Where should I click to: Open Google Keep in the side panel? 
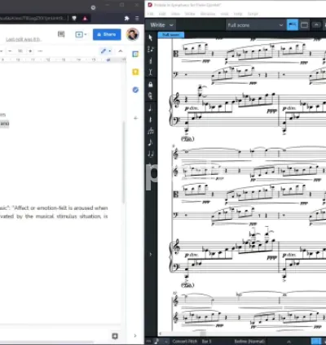click(135, 72)
